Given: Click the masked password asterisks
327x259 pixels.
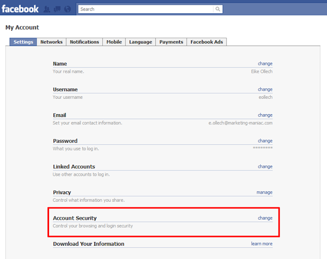Looking at the screenshot, I should pyautogui.click(x=263, y=148).
